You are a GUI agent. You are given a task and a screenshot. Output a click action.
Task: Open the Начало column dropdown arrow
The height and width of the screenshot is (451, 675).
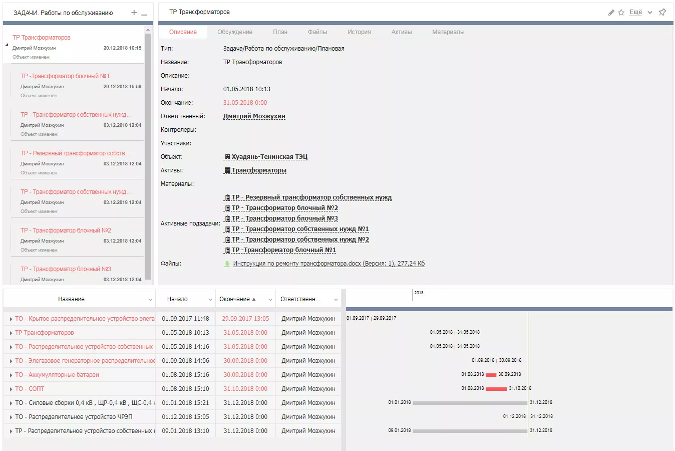click(x=210, y=300)
